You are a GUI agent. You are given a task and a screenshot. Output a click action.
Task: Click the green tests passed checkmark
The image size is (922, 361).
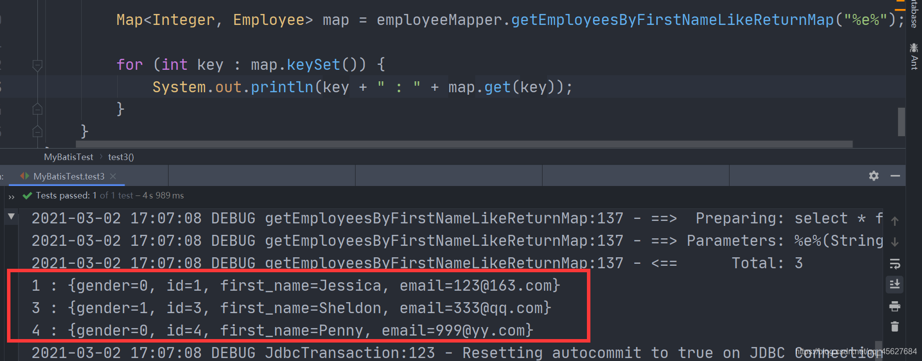[27, 195]
